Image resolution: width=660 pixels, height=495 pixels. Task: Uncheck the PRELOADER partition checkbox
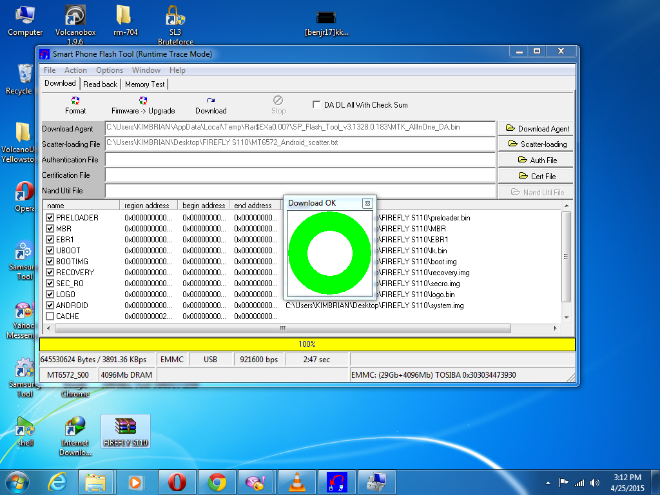(50, 218)
